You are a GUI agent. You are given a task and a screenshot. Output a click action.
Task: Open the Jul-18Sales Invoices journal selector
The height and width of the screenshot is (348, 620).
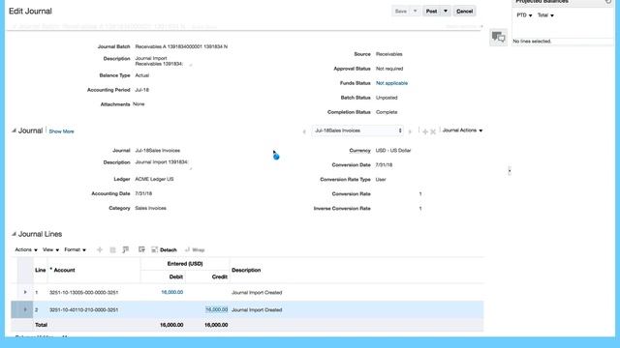tap(357, 130)
